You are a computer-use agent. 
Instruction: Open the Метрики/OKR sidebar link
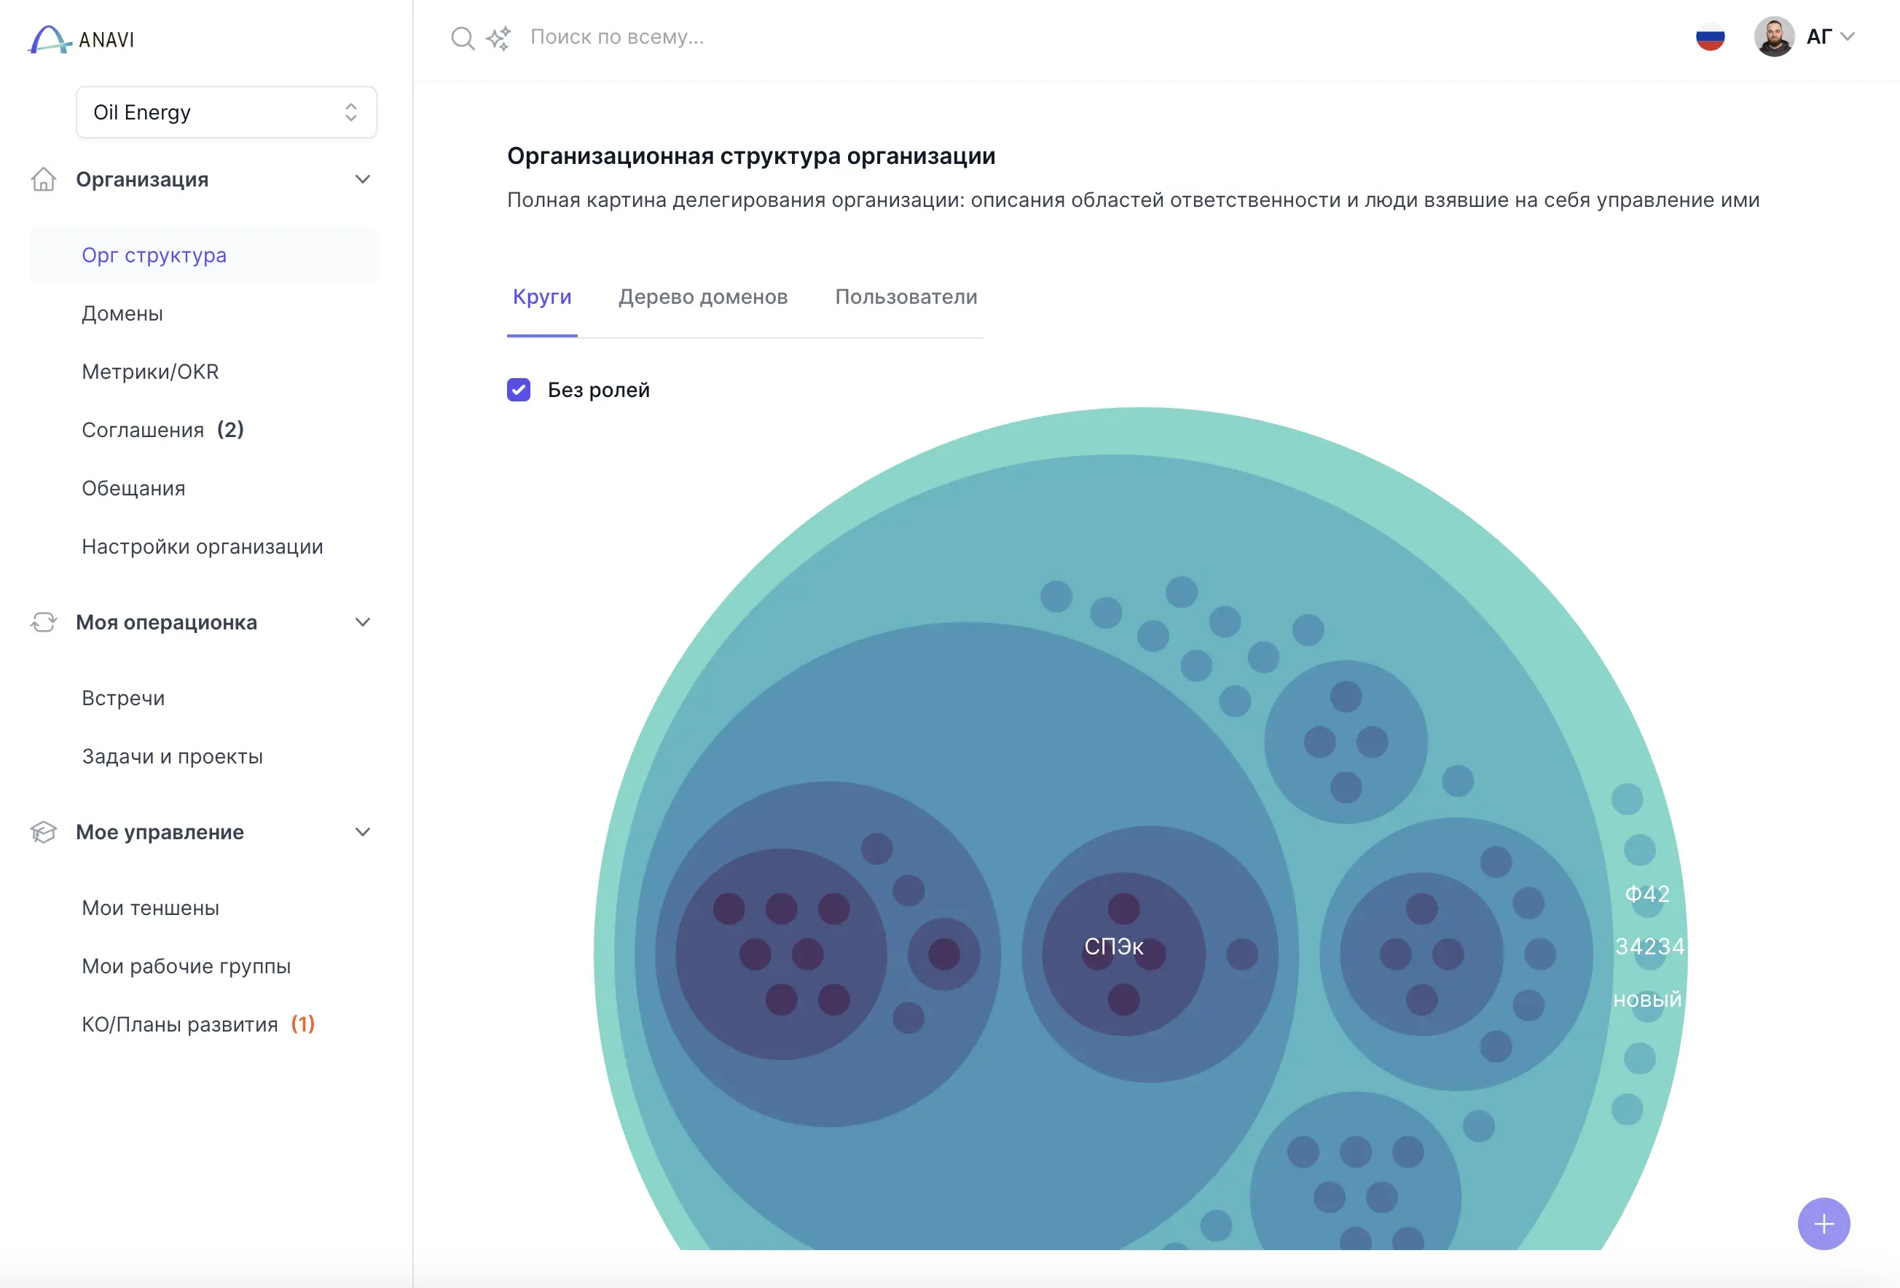150,372
